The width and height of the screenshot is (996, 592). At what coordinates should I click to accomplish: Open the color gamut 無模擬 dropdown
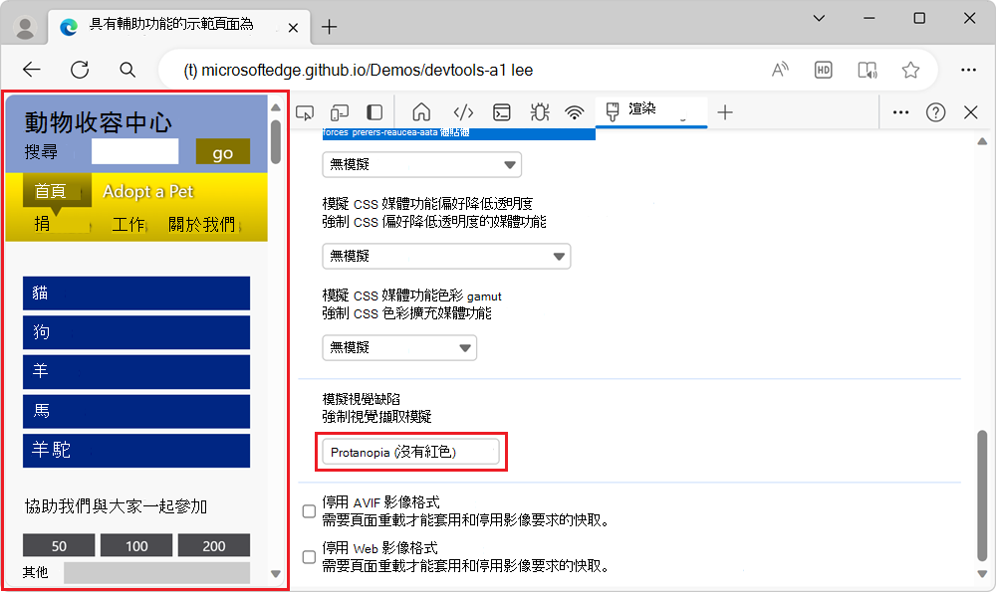[x=399, y=347]
